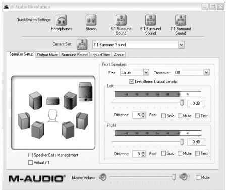Minimize the M-Audio Revolution window

tap(205, 7)
